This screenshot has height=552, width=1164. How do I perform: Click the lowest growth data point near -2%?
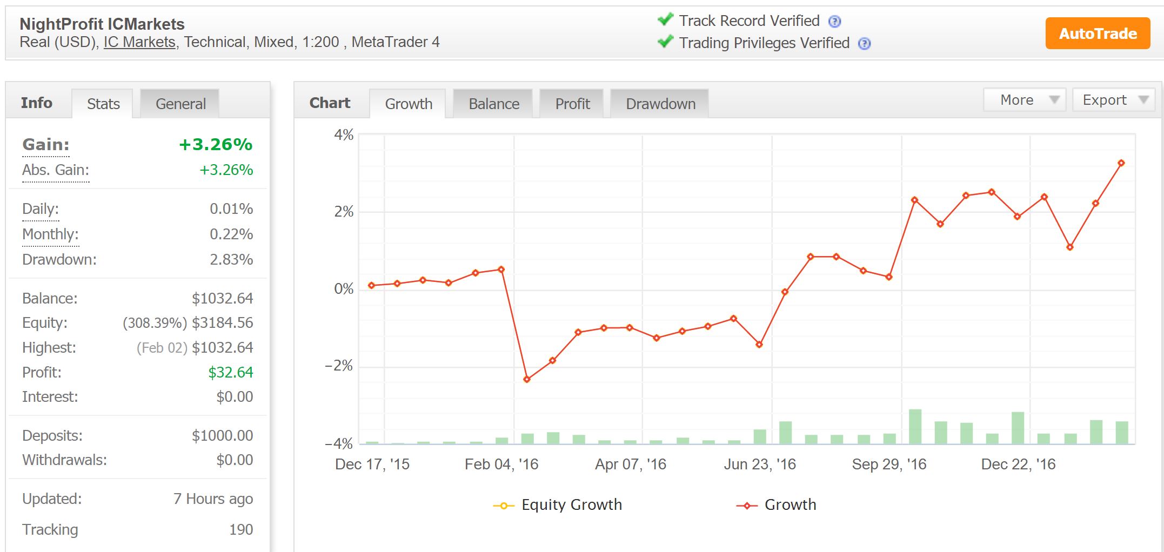(x=527, y=380)
